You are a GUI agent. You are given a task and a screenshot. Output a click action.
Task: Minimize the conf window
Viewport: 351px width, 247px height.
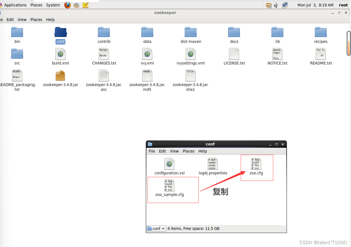tap(270, 144)
